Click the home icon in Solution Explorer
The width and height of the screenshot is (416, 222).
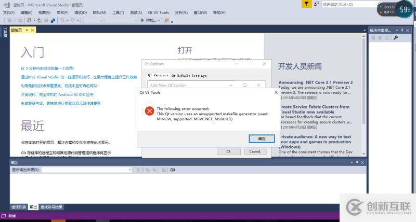[x=386, y=38]
